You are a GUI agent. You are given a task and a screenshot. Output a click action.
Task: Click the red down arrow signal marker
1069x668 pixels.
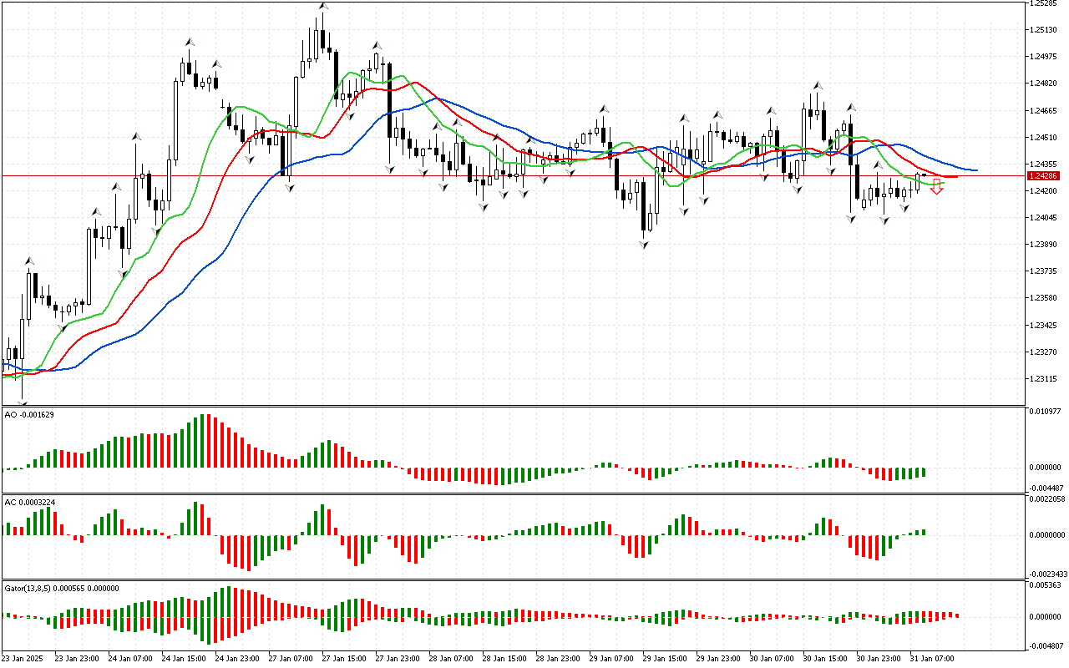point(937,189)
